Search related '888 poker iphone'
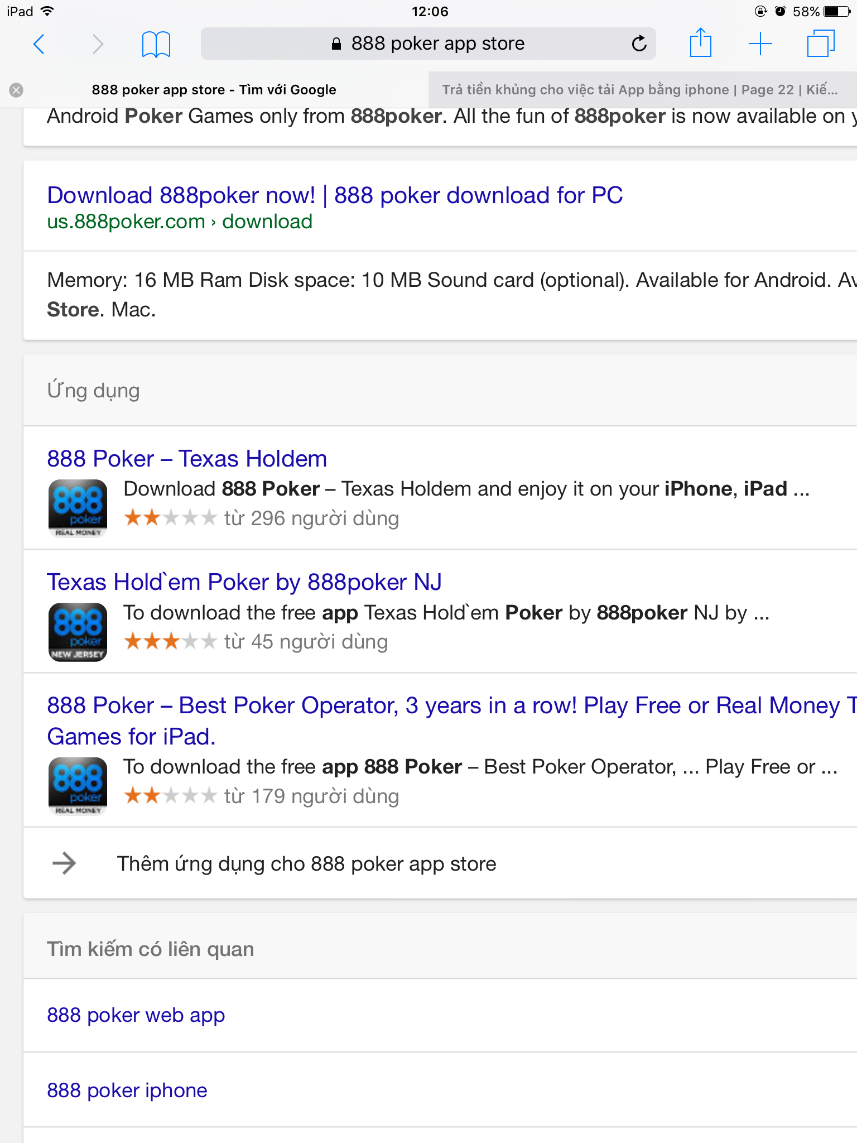Viewport: 857px width, 1143px height. click(x=127, y=1091)
